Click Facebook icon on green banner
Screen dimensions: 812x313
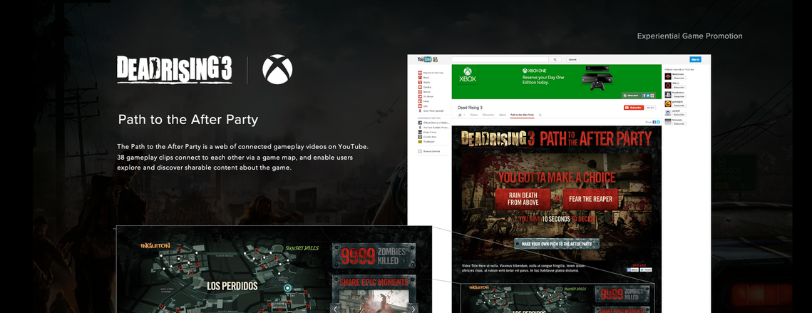coord(644,96)
